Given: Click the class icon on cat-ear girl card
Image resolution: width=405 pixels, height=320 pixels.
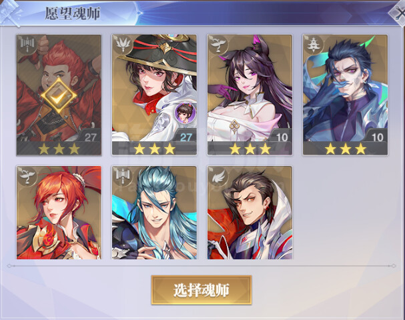Looking at the screenshot, I should [x=219, y=45].
